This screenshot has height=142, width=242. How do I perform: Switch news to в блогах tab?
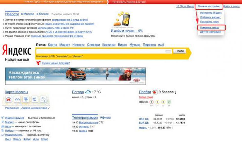click(x=43, y=14)
